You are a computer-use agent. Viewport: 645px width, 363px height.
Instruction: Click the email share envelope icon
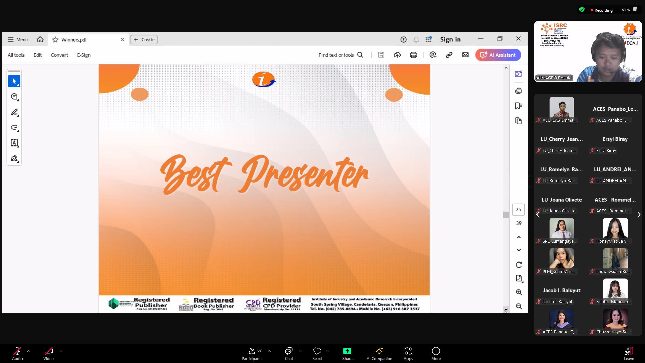(x=465, y=55)
